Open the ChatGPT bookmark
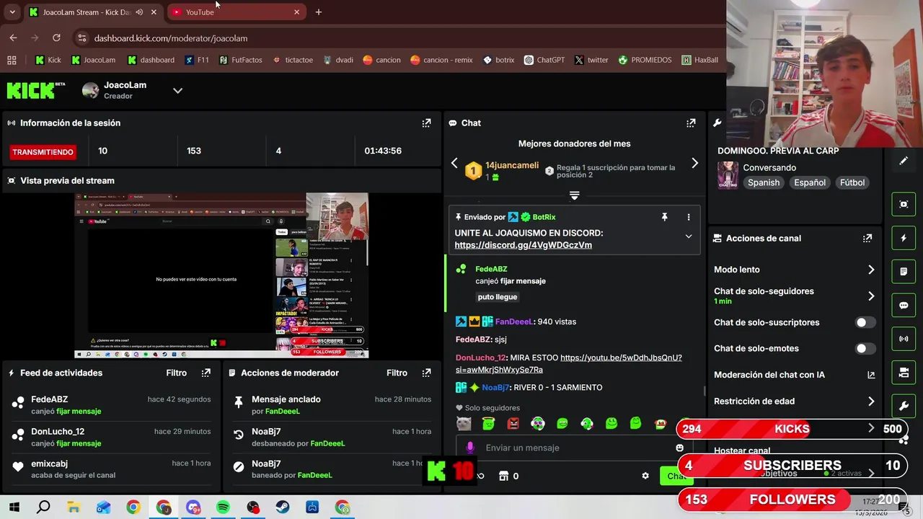This screenshot has width=923, height=519. (x=544, y=60)
